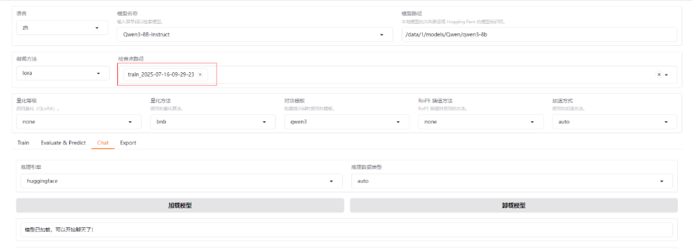Expand the qwen3 chat template dropdown

[x=347, y=122]
